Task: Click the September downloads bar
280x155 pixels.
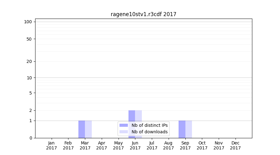Action: point(189,129)
